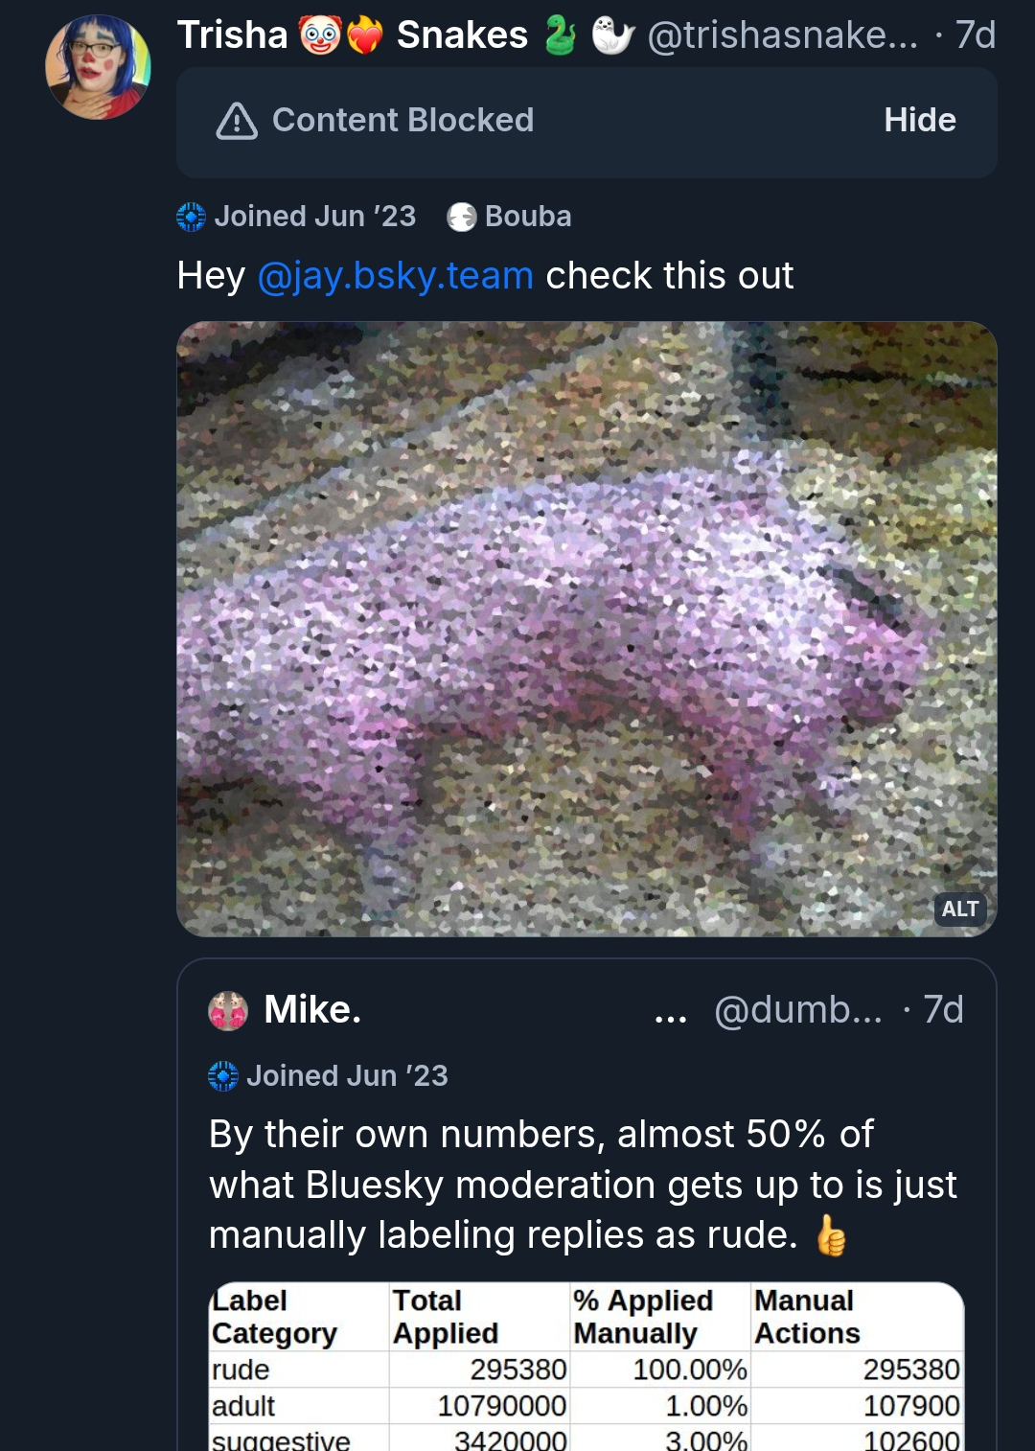This screenshot has width=1035, height=1451.
Task: Click the @dumb handle in quoted post
Action: pyautogui.click(x=797, y=1010)
